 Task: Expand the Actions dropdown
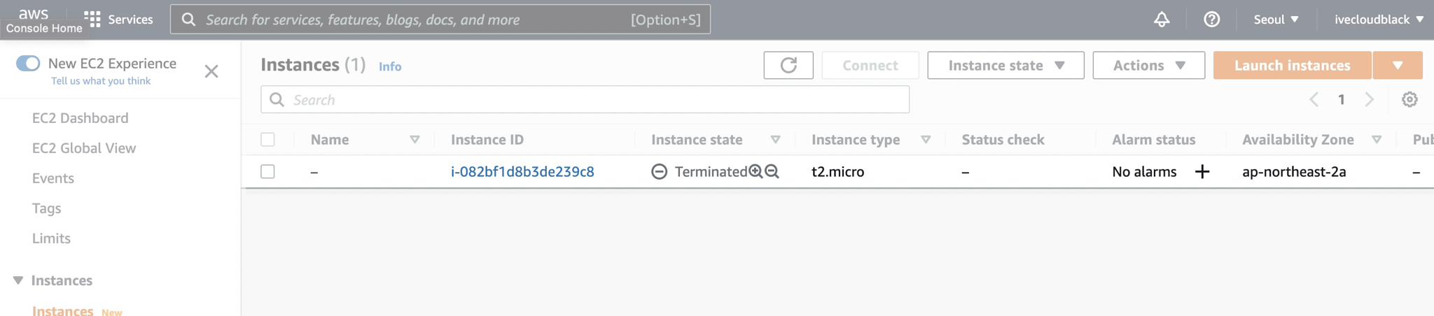tap(1148, 65)
